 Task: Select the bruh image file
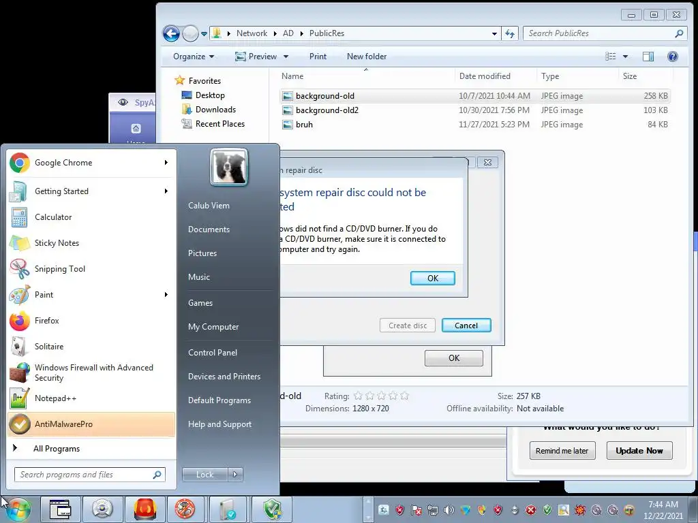tap(474, 125)
